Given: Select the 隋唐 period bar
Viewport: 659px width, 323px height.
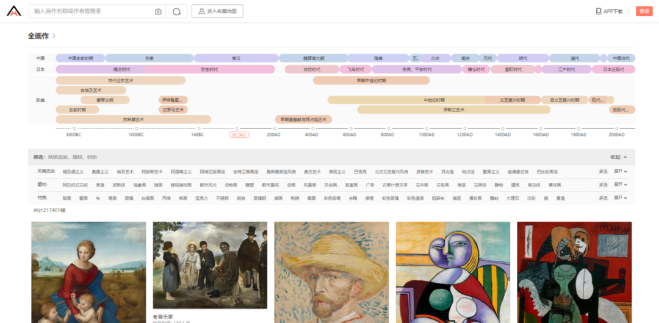Looking at the screenshot, I should click(x=378, y=58).
